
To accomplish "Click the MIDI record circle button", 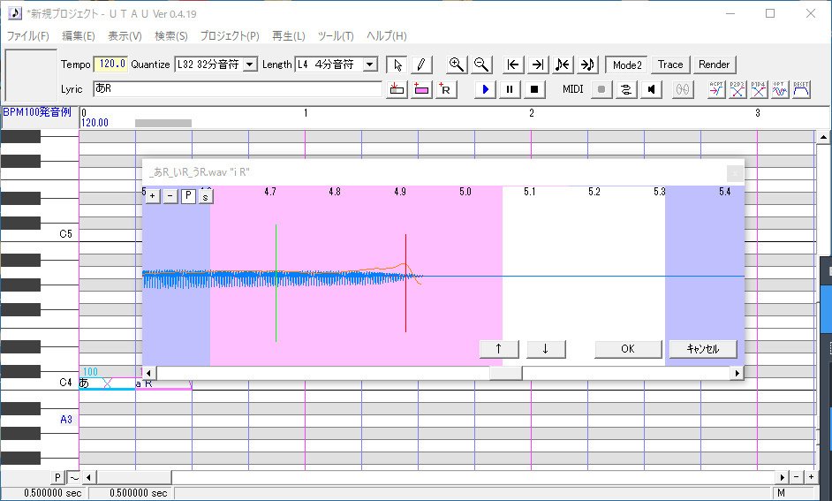I will point(601,89).
